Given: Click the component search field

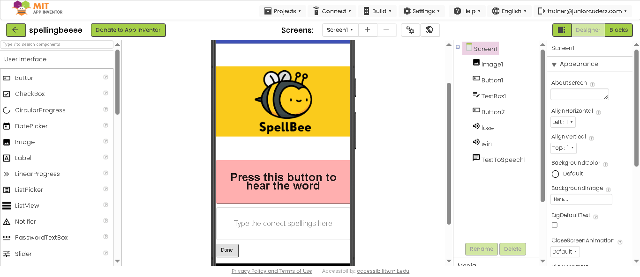Looking at the screenshot, I should tap(57, 44).
